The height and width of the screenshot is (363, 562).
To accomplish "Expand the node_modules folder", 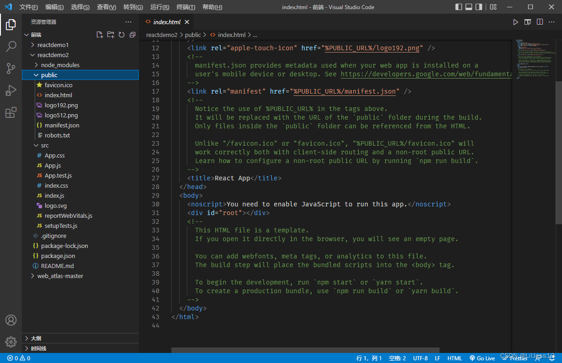I will point(60,65).
